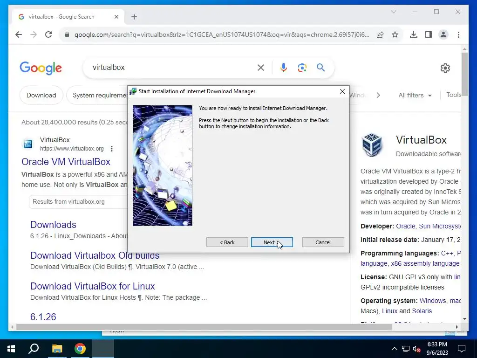Viewport: 477px width, 358px height.
Task: Open the Windows operating system link
Action: pyautogui.click(x=433, y=301)
